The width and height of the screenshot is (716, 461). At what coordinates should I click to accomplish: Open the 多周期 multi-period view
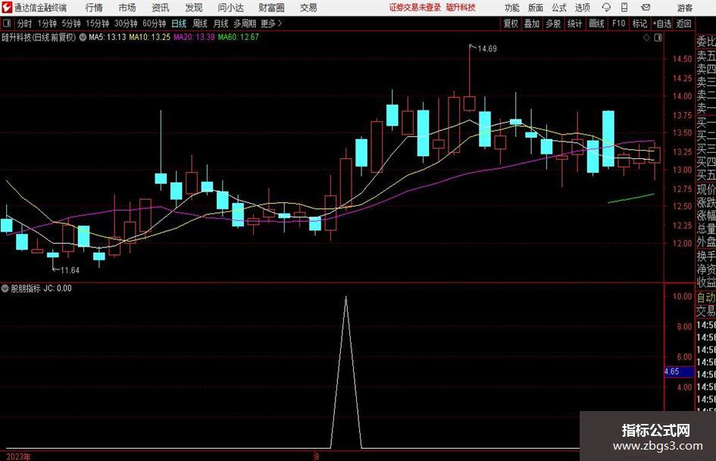click(244, 23)
